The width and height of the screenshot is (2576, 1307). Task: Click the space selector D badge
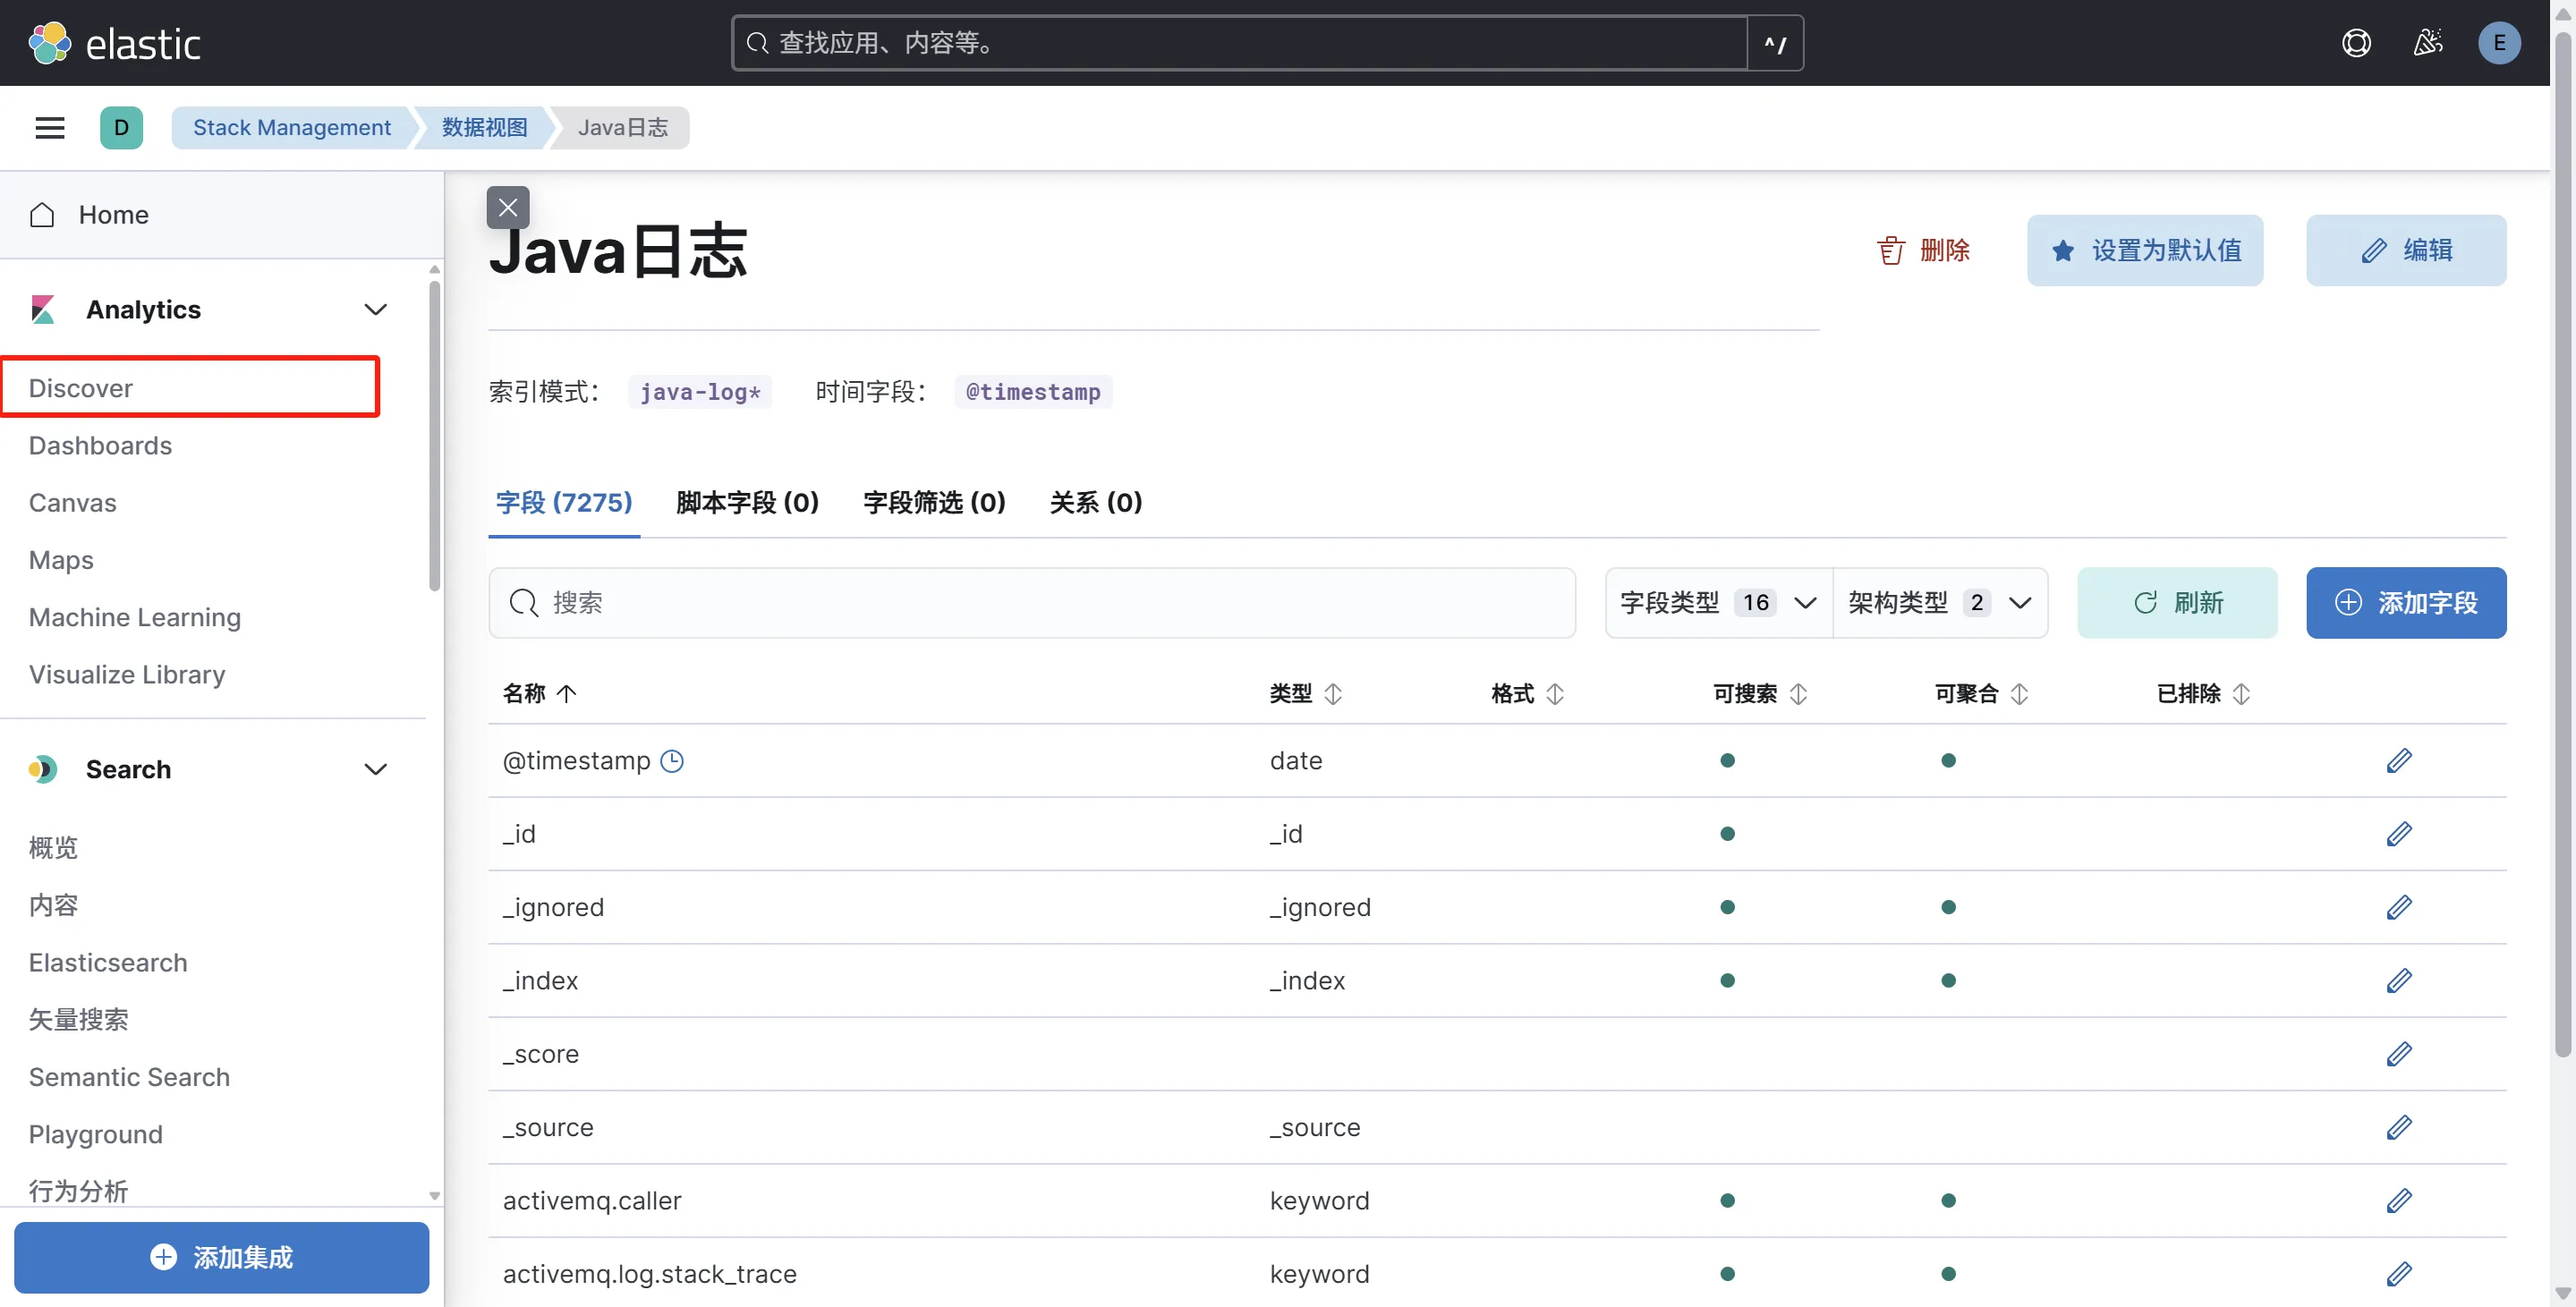click(x=121, y=127)
